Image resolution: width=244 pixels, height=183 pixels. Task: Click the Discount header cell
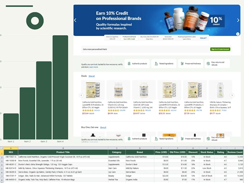tap(193, 152)
